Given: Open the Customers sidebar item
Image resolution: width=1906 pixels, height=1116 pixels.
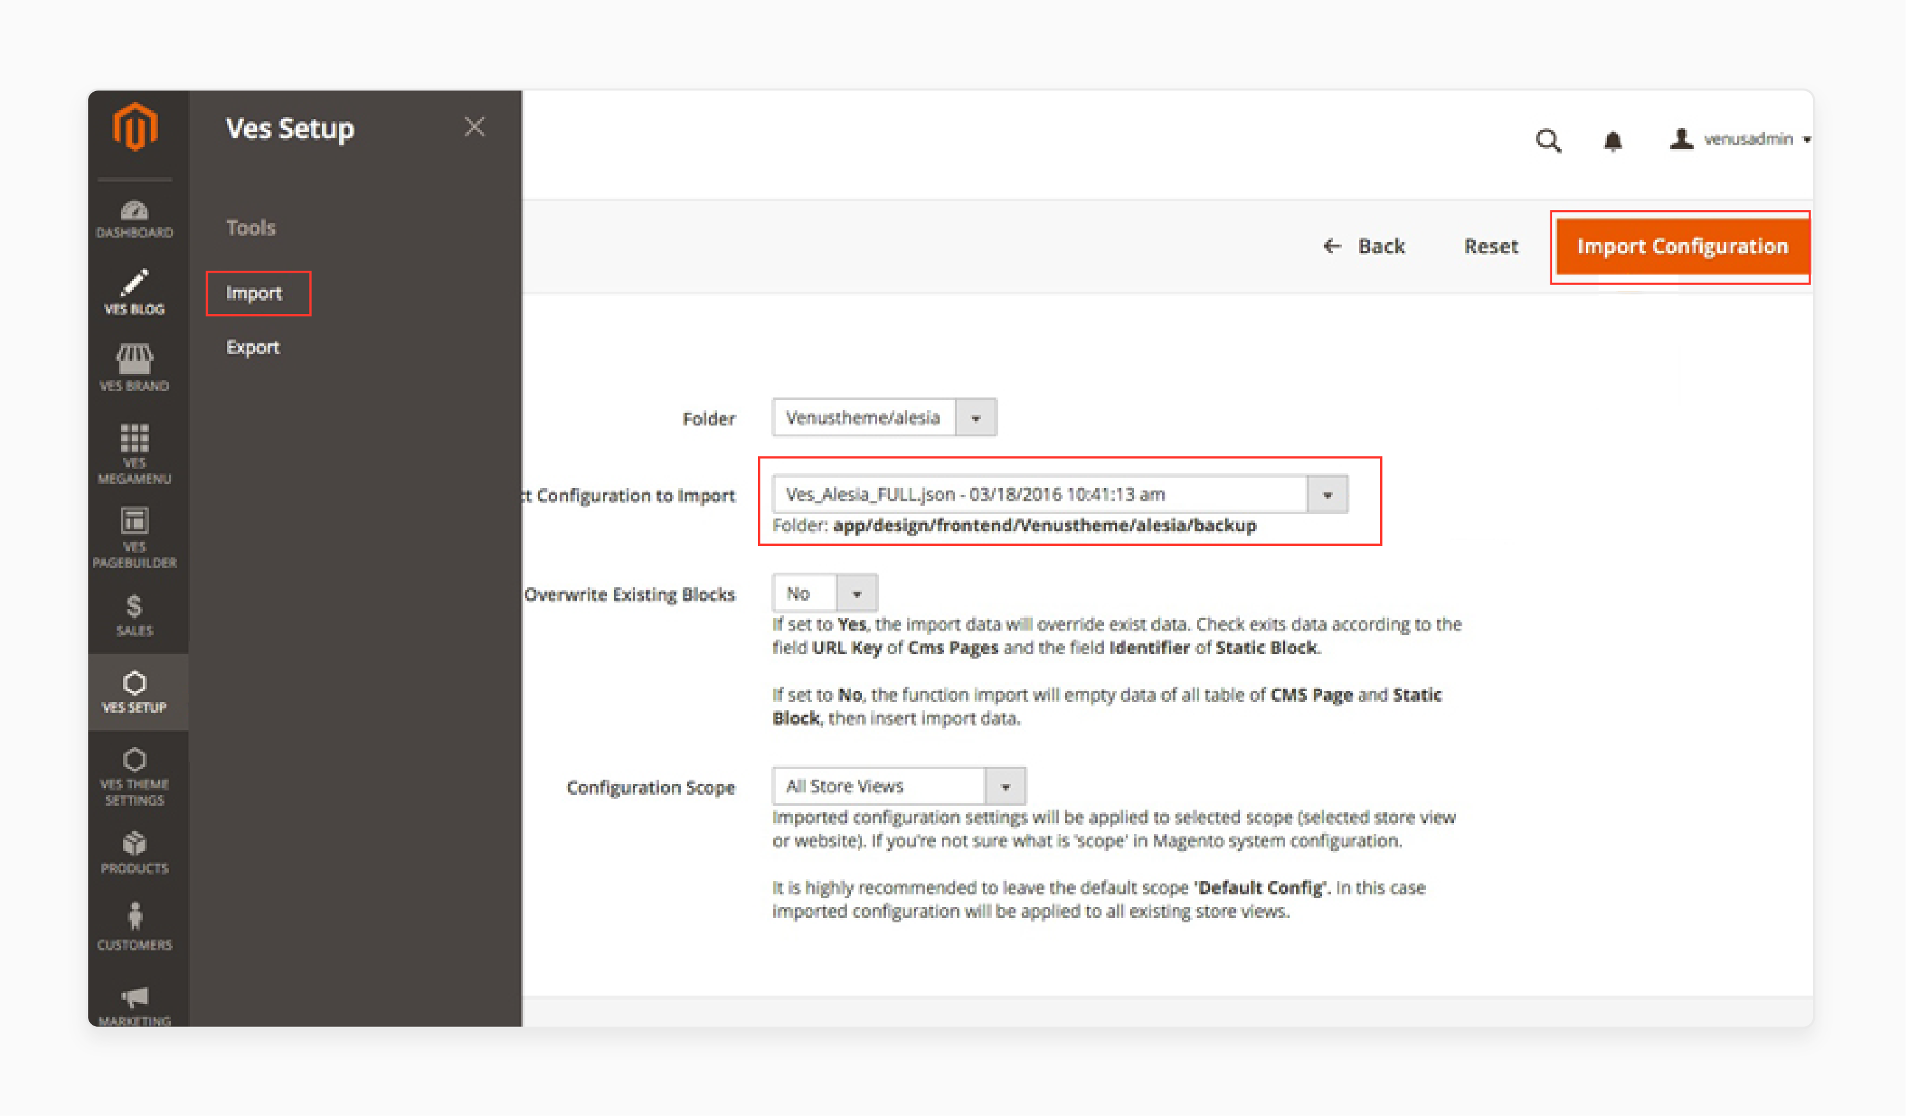Looking at the screenshot, I should pos(135,927).
